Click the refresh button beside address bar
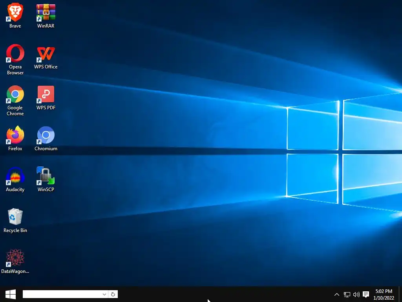Image resolution: width=402 pixels, height=302 pixels. 113,294
